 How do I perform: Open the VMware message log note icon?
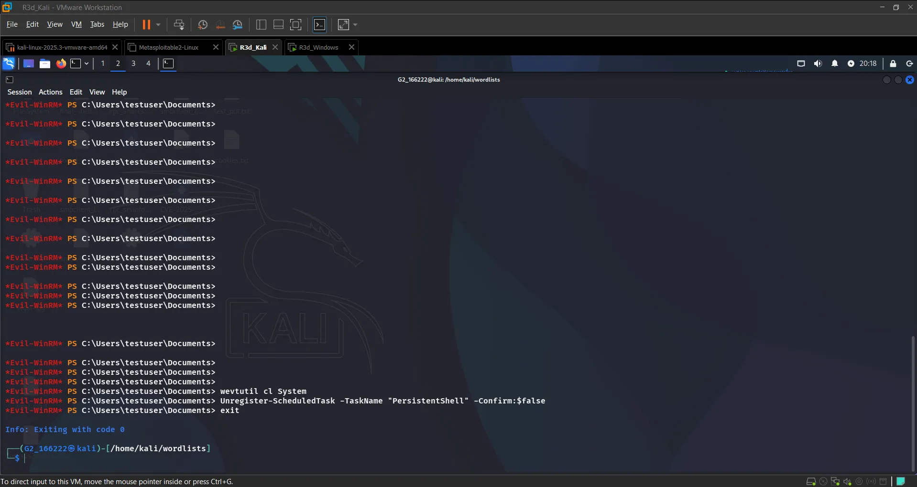pyautogui.click(x=901, y=481)
